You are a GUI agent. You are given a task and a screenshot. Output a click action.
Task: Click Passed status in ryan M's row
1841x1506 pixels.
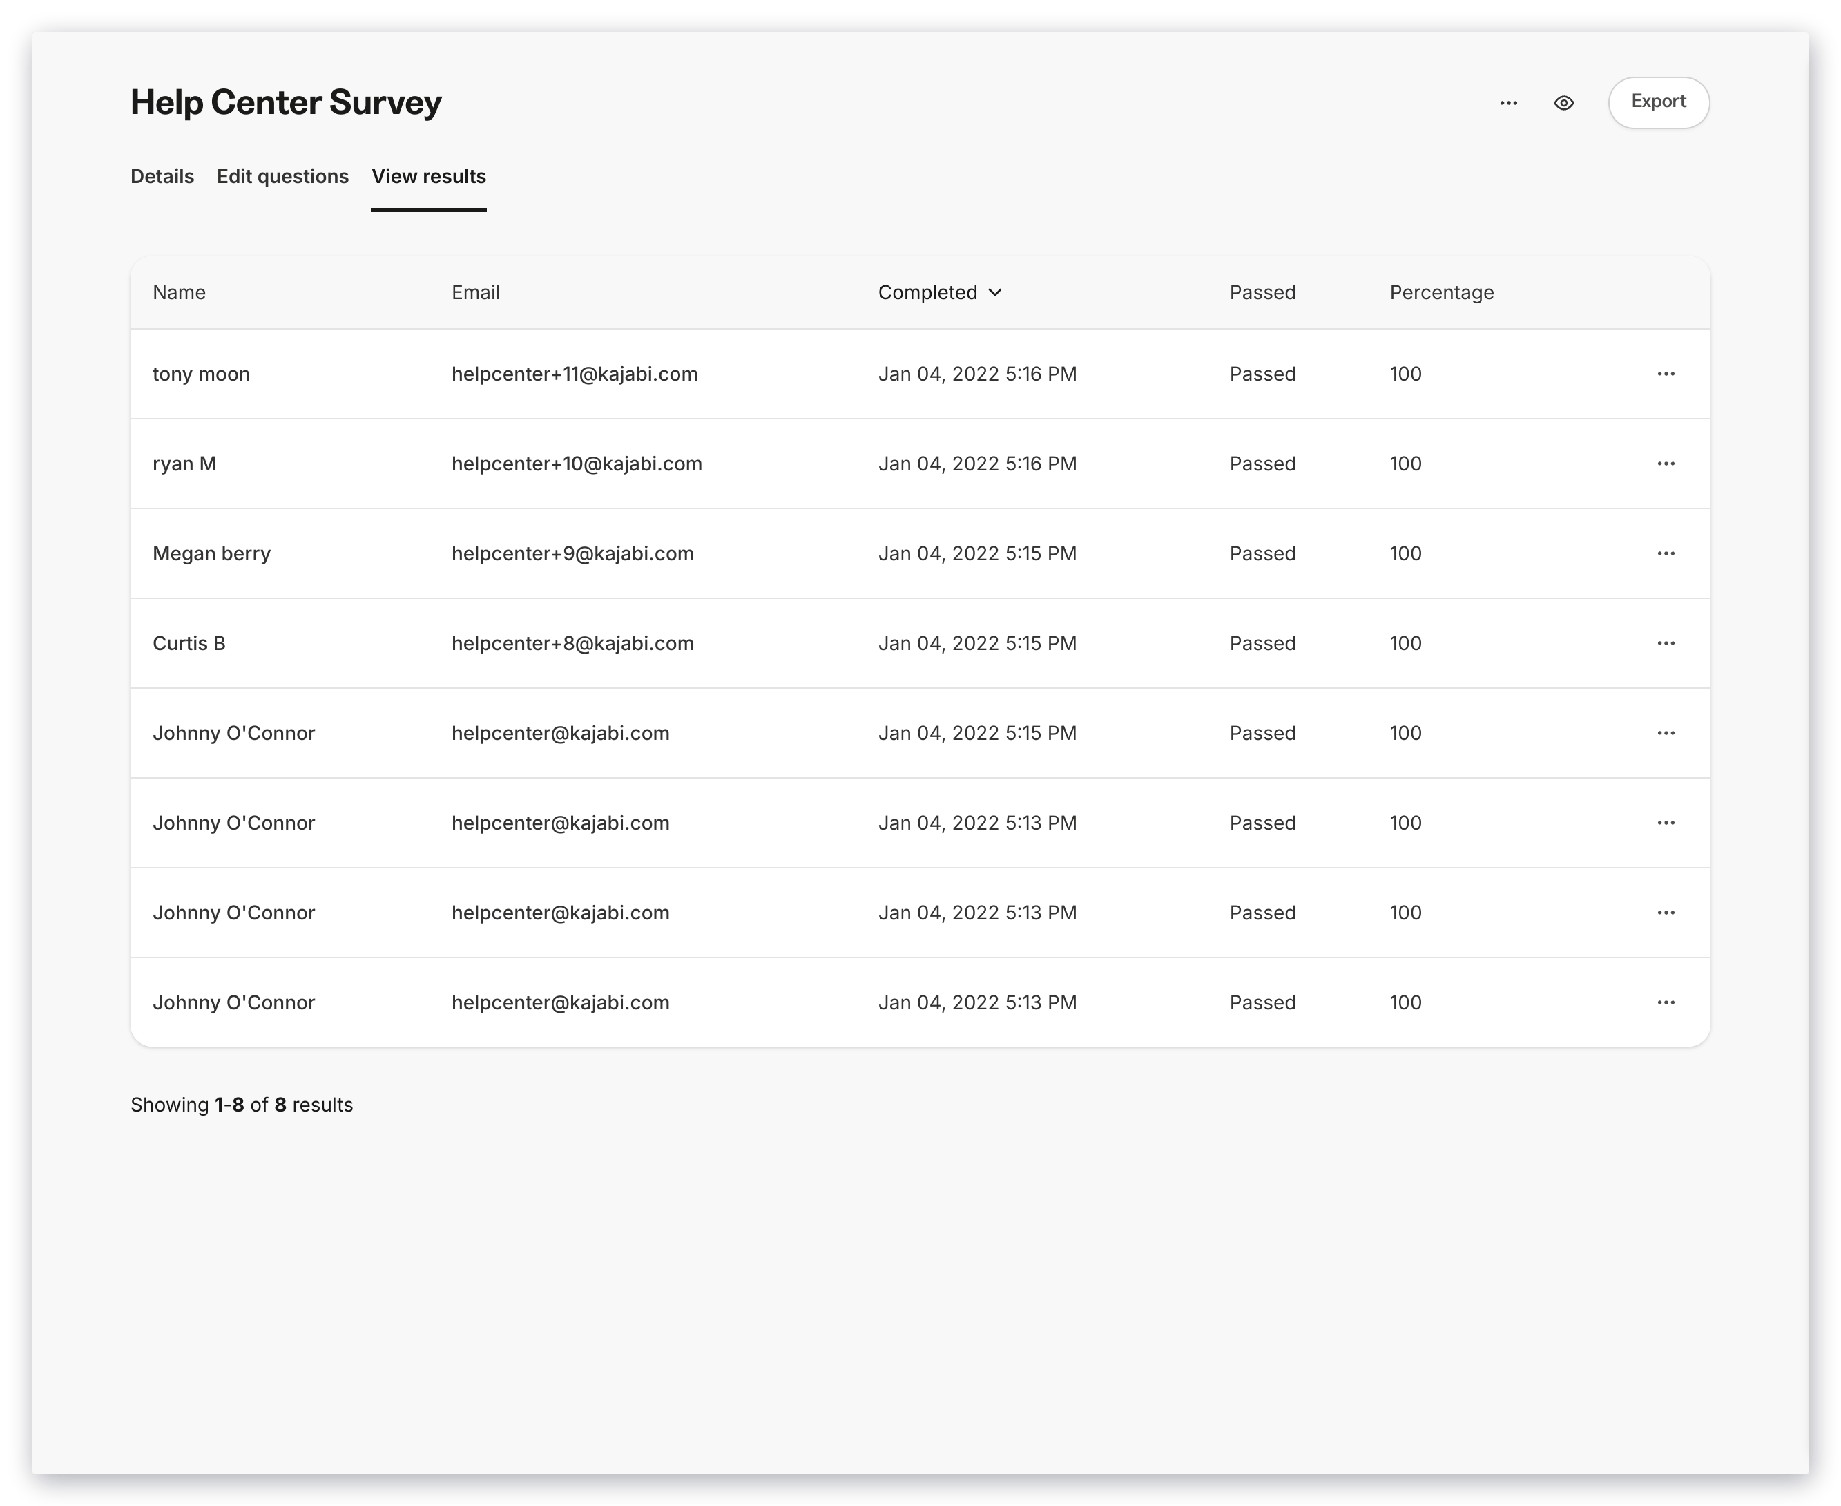pyautogui.click(x=1262, y=464)
